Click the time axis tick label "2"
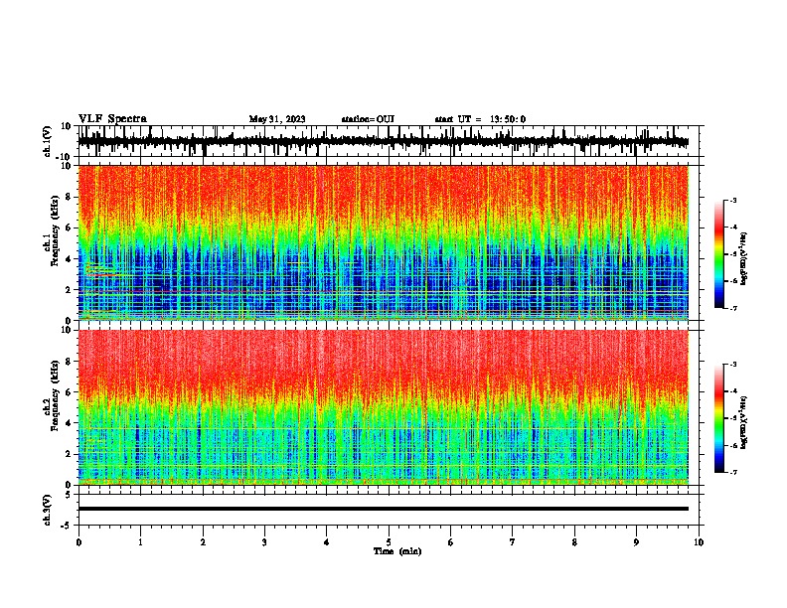Viewport: 787px width, 608px height. click(x=203, y=542)
